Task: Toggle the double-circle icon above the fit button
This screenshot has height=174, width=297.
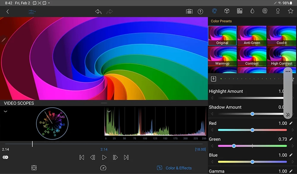Action: (x=5, y=157)
